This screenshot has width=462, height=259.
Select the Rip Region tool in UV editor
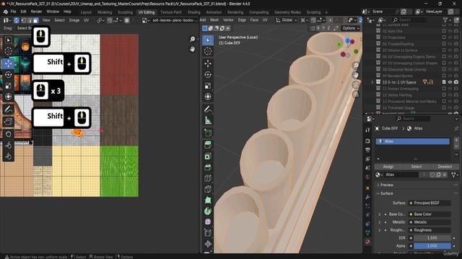point(8,121)
